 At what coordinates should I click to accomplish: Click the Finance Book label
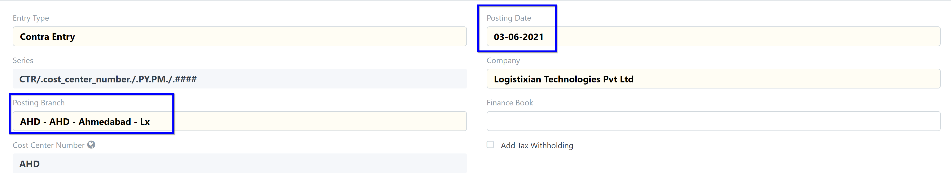pos(510,103)
